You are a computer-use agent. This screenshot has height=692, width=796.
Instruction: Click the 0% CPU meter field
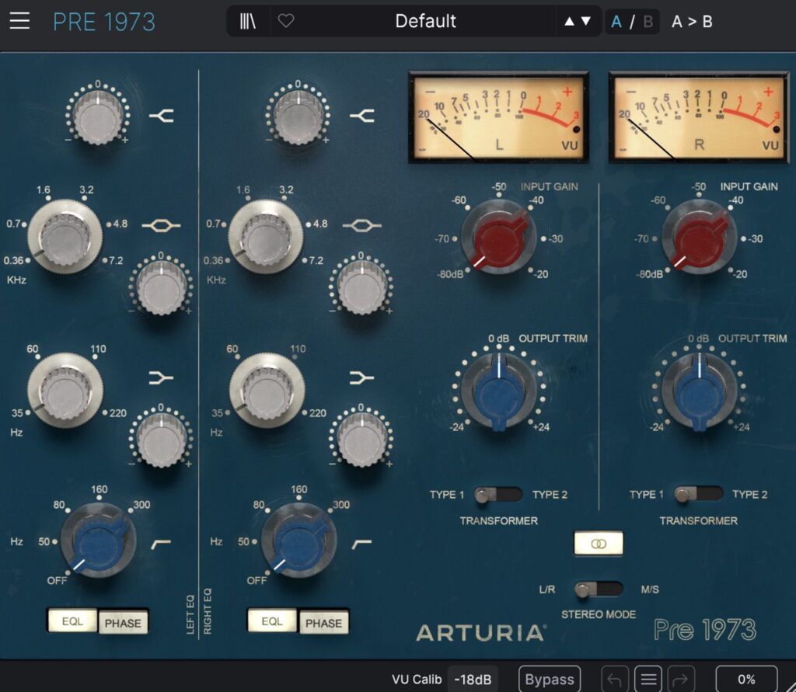pos(745,679)
